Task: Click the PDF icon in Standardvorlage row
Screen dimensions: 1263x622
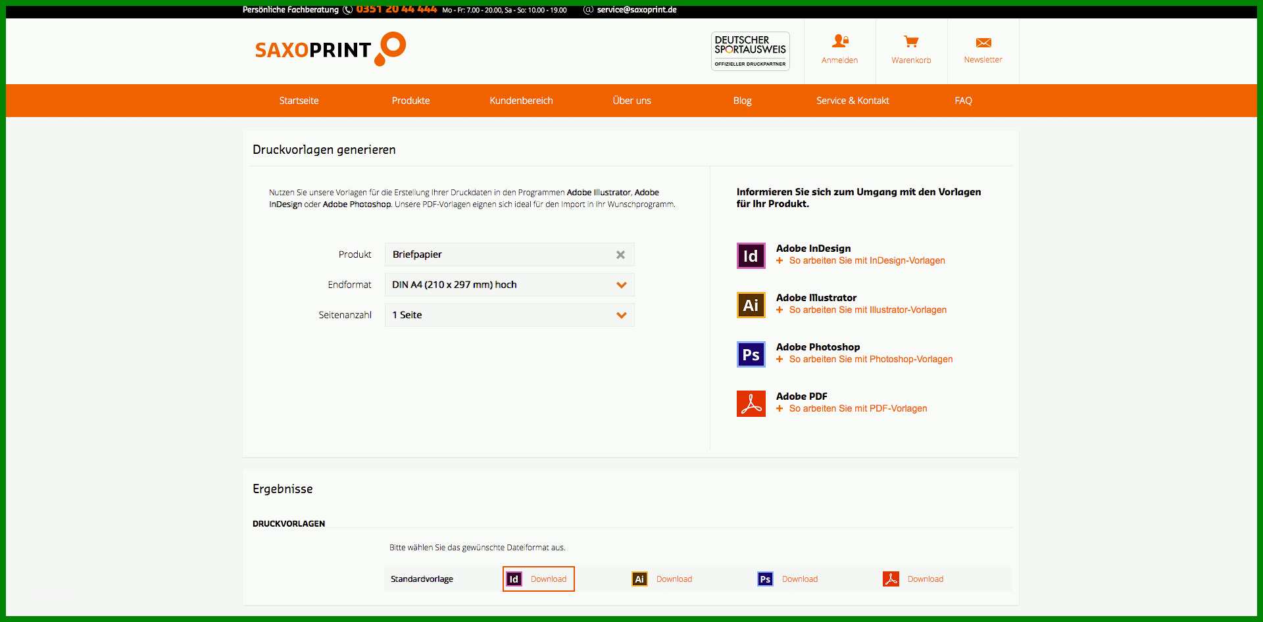Action: [891, 579]
